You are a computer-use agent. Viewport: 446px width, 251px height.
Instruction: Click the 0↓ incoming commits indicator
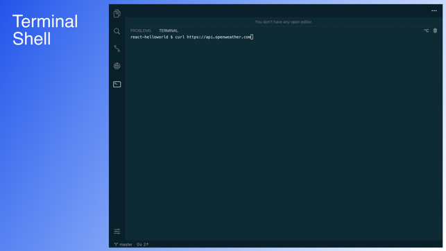coord(139,245)
